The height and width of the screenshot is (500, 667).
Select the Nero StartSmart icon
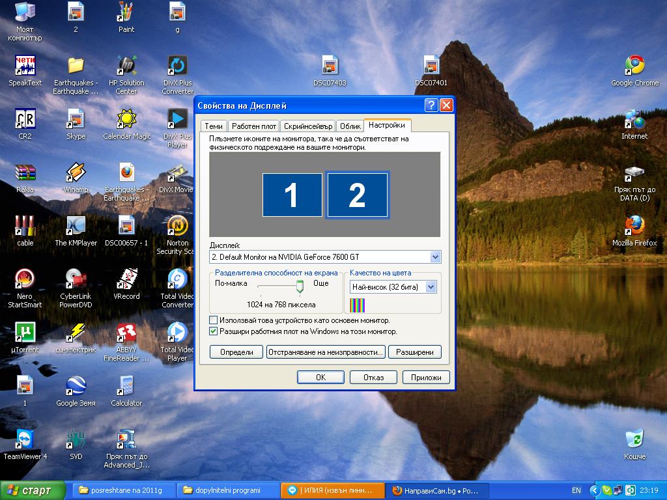[25, 279]
